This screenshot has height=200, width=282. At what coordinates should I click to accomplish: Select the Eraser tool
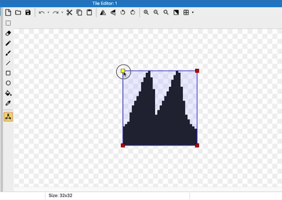[x=8, y=33]
